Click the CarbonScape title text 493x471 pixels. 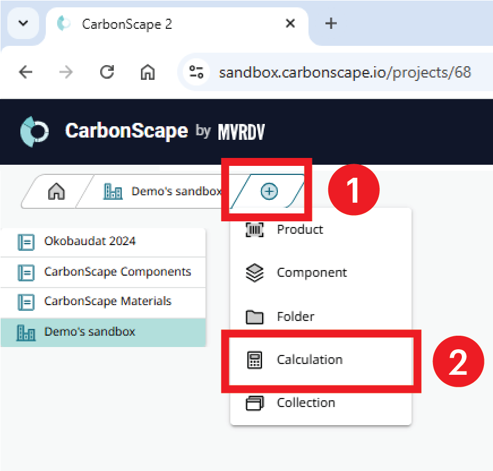click(126, 131)
